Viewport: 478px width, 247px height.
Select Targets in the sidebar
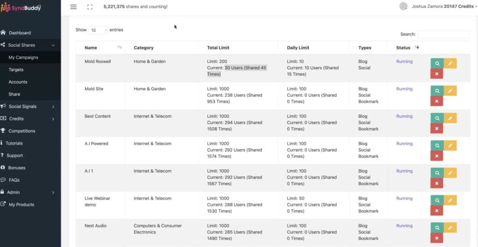pyautogui.click(x=16, y=70)
